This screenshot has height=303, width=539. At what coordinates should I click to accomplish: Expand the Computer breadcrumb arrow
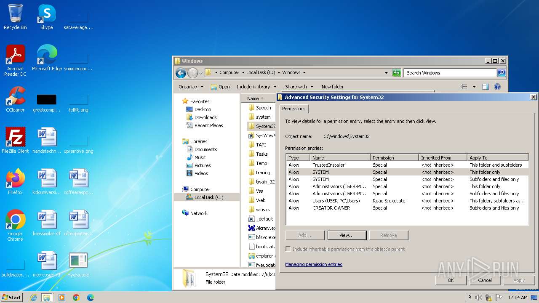click(x=243, y=73)
